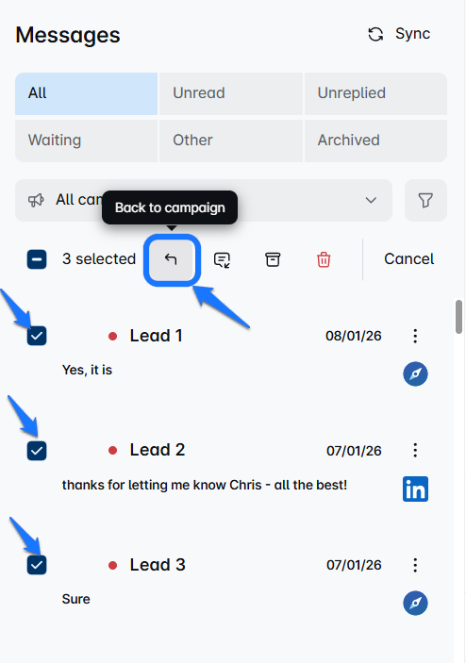
Task: Switch to the Archived tab
Action: click(x=375, y=141)
